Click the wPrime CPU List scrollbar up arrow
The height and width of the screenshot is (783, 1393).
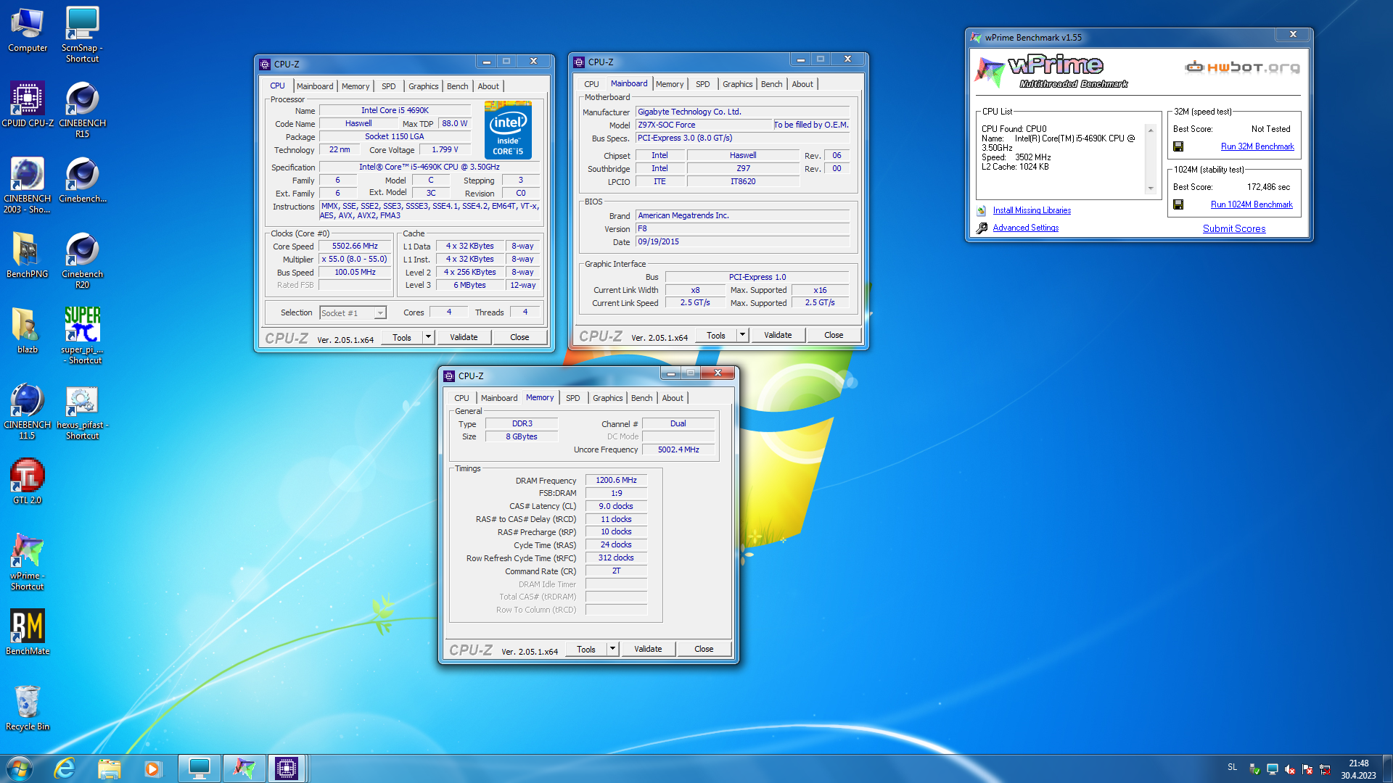1151,130
